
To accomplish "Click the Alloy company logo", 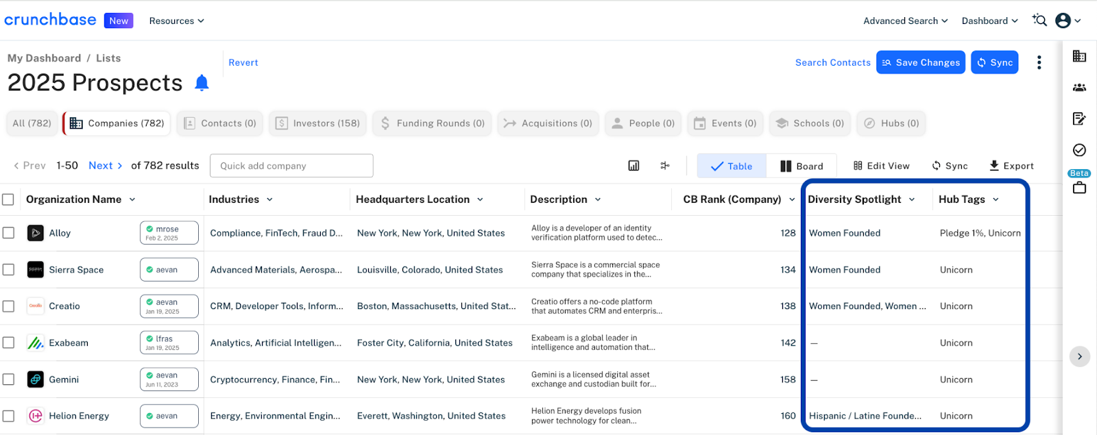I will pos(36,233).
